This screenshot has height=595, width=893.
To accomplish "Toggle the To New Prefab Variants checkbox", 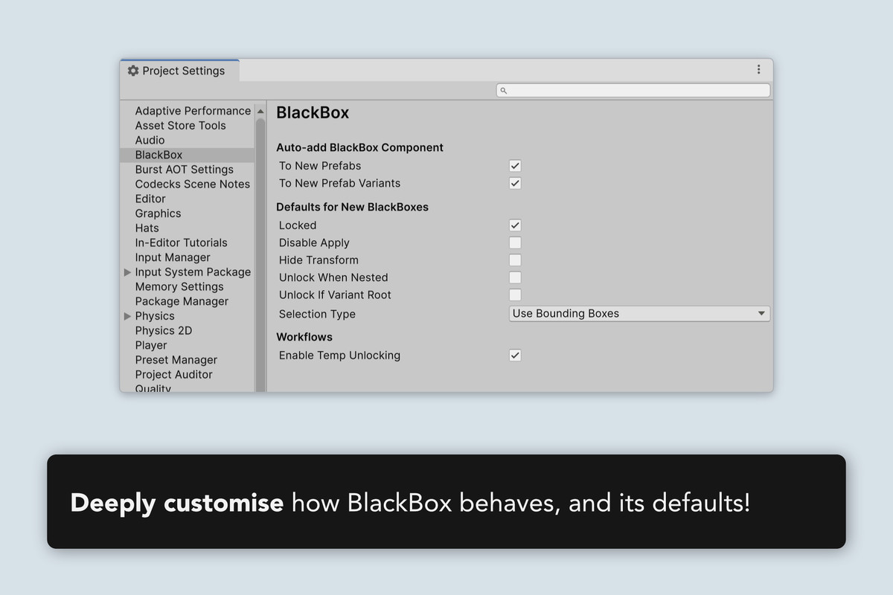I will (515, 183).
